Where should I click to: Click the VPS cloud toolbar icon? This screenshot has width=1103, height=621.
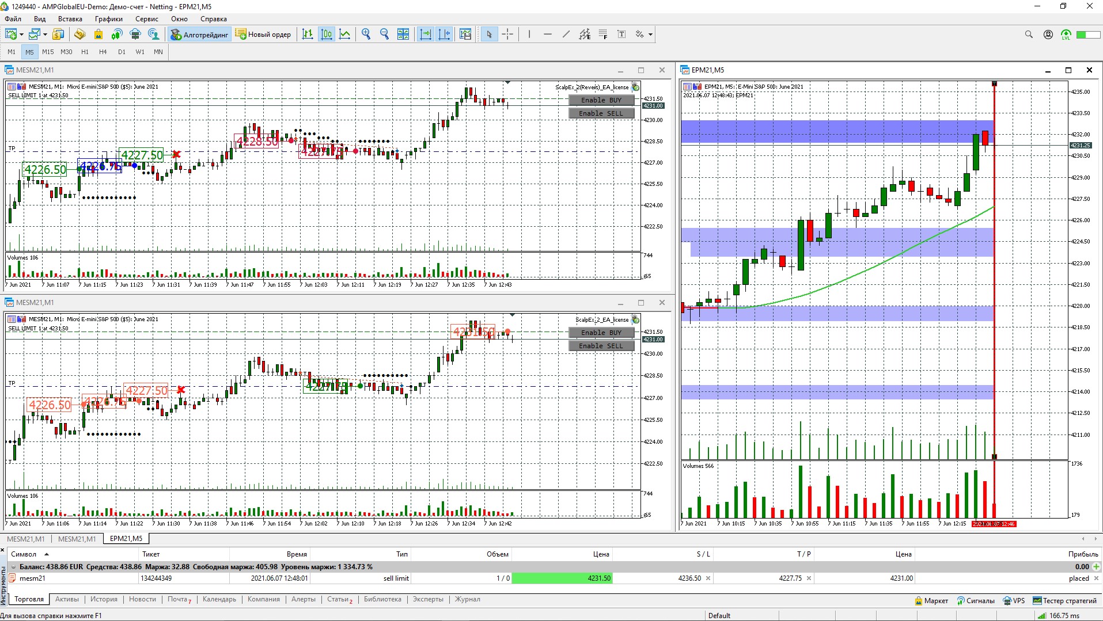135,35
